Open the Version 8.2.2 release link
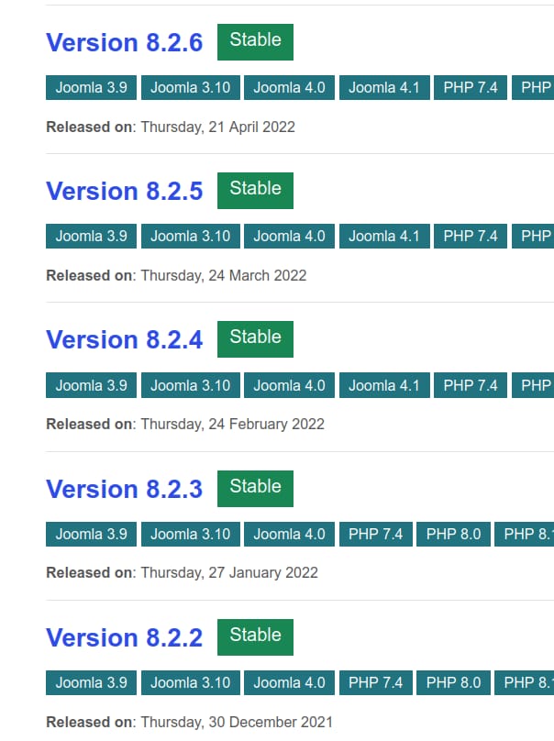The width and height of the screenshot is (554, 741). point(125,637)
